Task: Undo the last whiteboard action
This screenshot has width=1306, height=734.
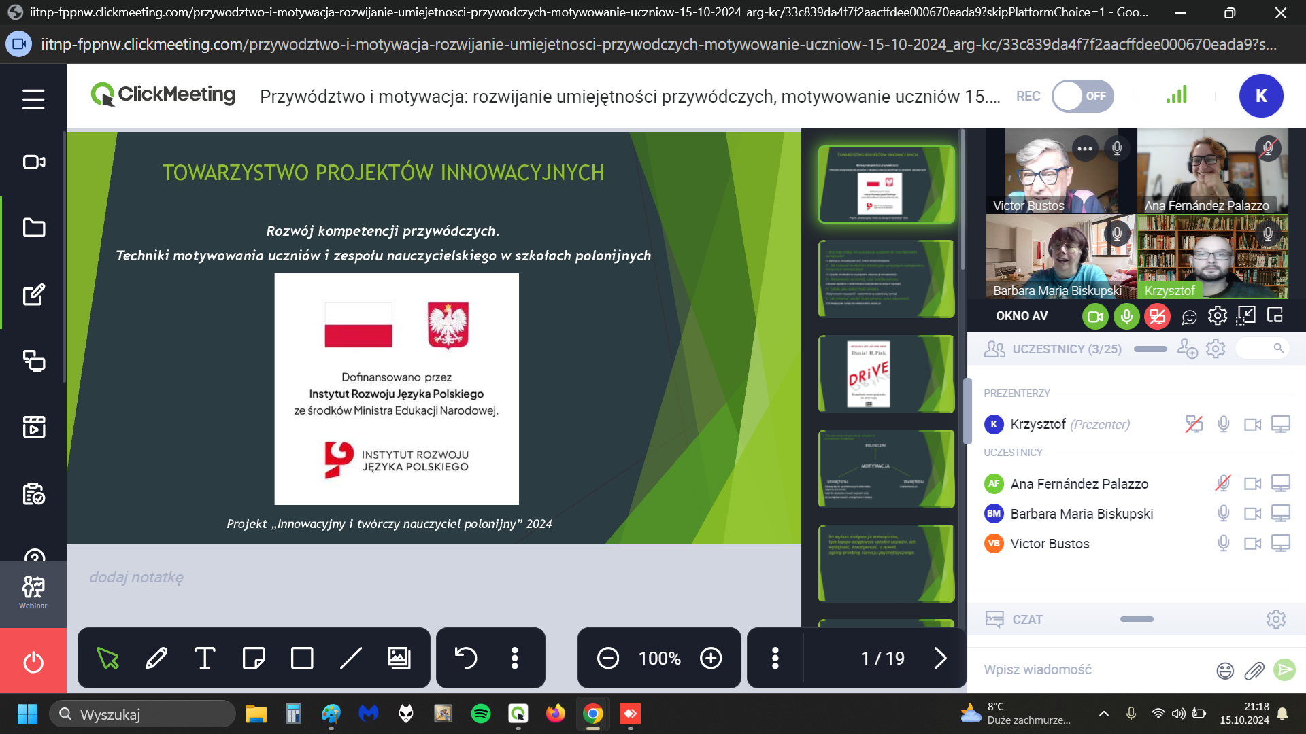Action: tap(466, 658)
